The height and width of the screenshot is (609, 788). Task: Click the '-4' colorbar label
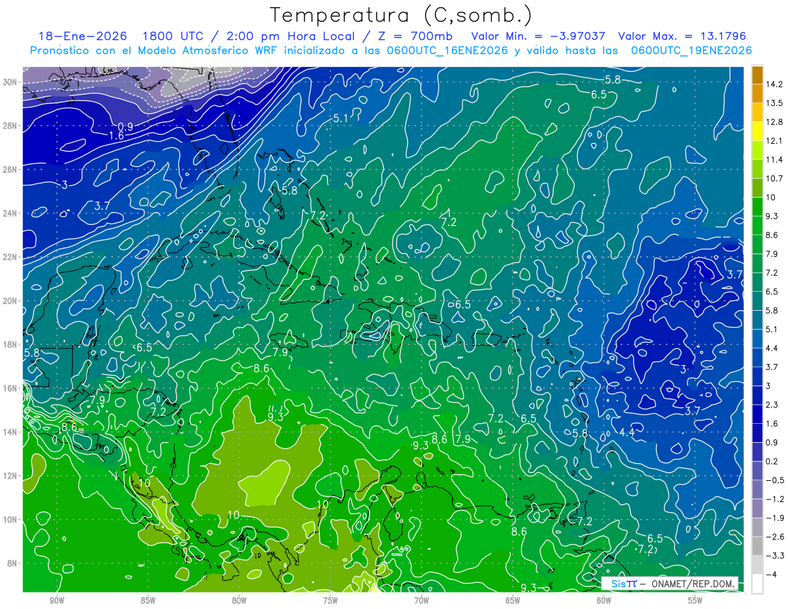(771, 574)
